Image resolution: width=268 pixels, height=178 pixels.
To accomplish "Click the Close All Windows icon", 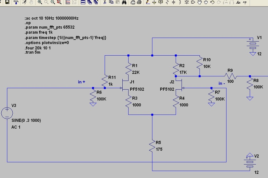I will (96, 2).
